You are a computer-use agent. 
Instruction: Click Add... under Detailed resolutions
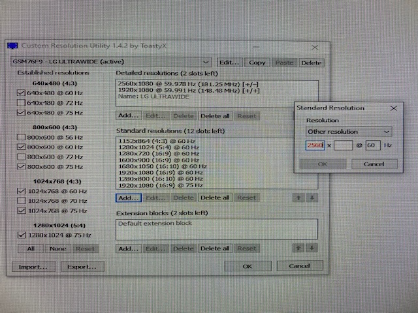128,115
